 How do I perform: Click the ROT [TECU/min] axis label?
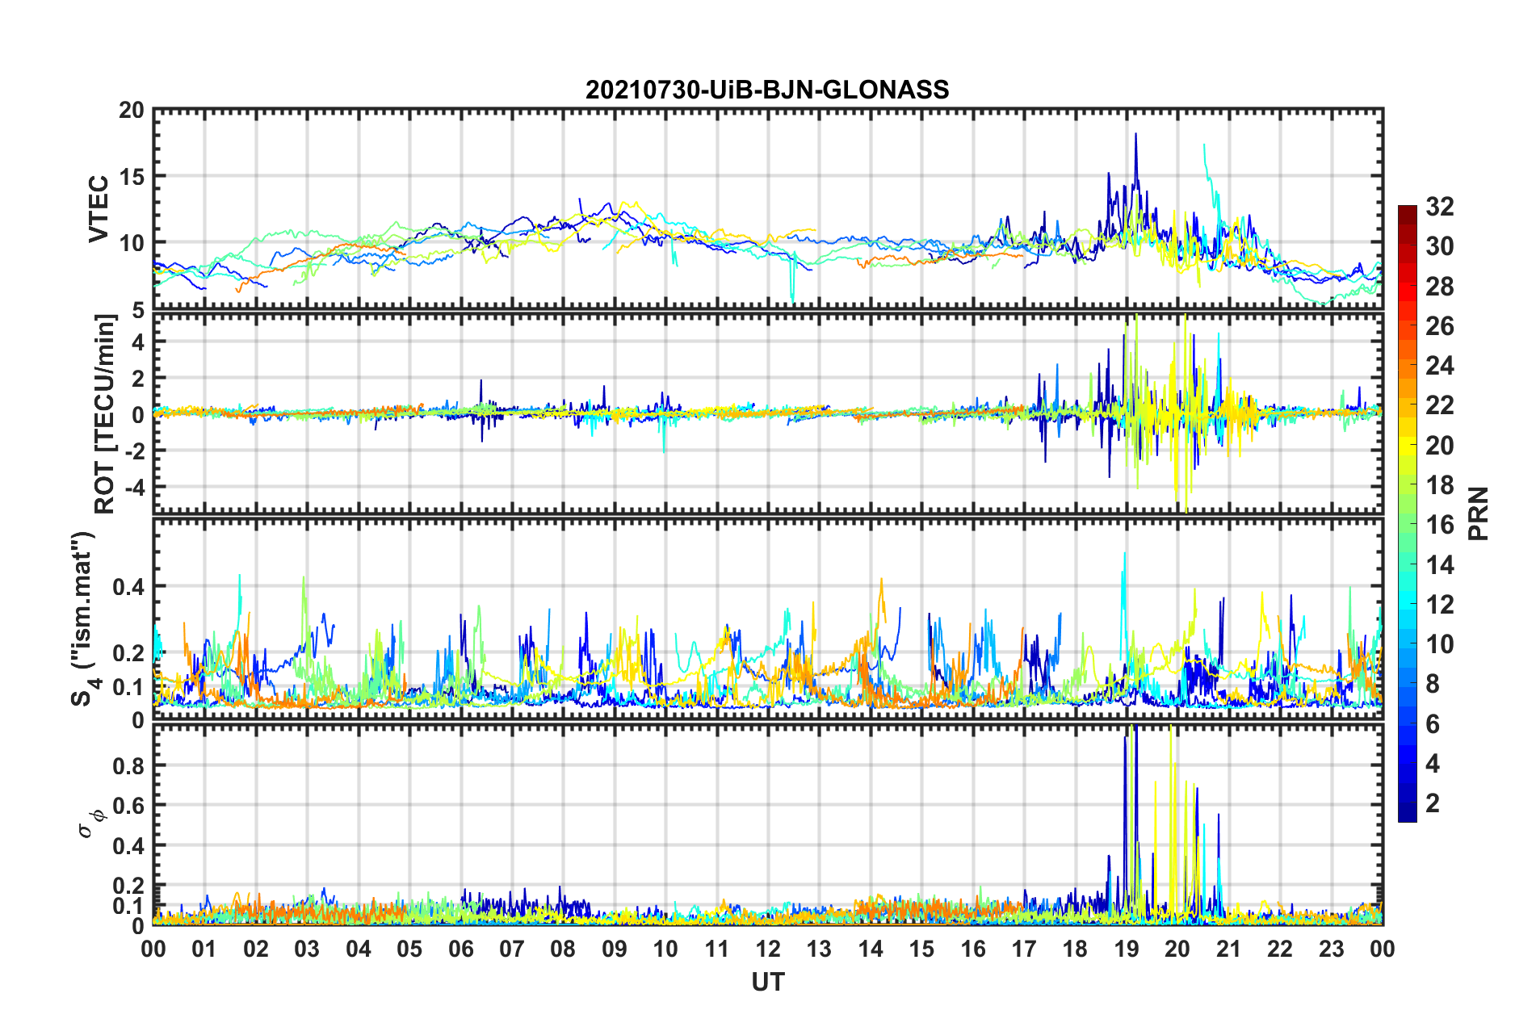click(105, 413)
